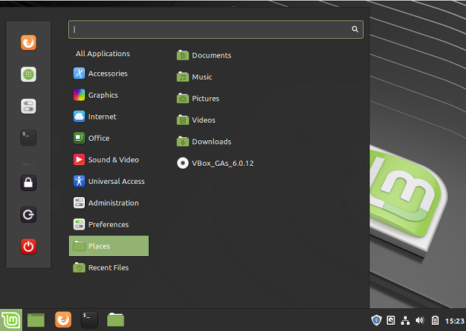The width and height of the screenshot is (466, 331).
Task: Open the Administration category
Action: (109, 203)
